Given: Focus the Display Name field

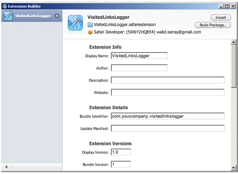Looking at the screenshot, I should (139, 56).
